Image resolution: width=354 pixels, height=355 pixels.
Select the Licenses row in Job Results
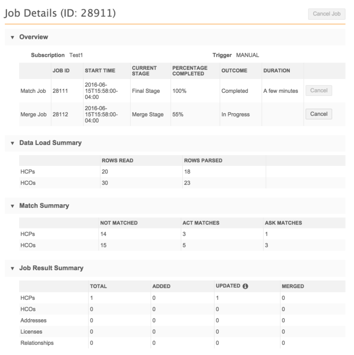[x=31, y=331]
